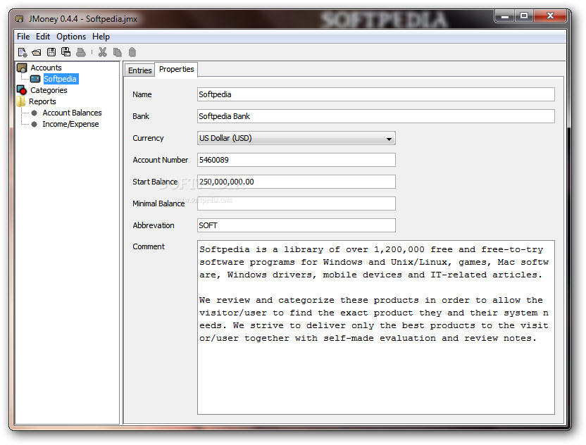Select the Softpedia account in tree
Viewport: 586px width, 445px height.
coord(60,79)
